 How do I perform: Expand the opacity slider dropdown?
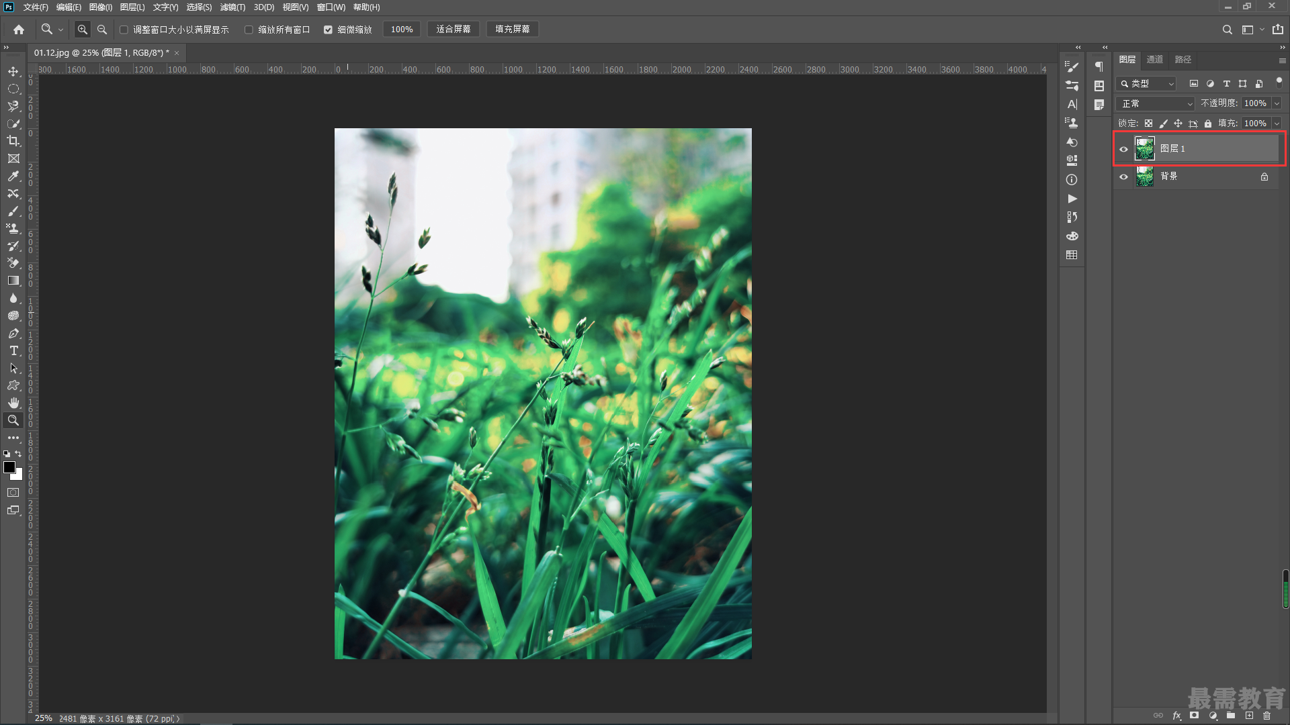point(1277,103)
